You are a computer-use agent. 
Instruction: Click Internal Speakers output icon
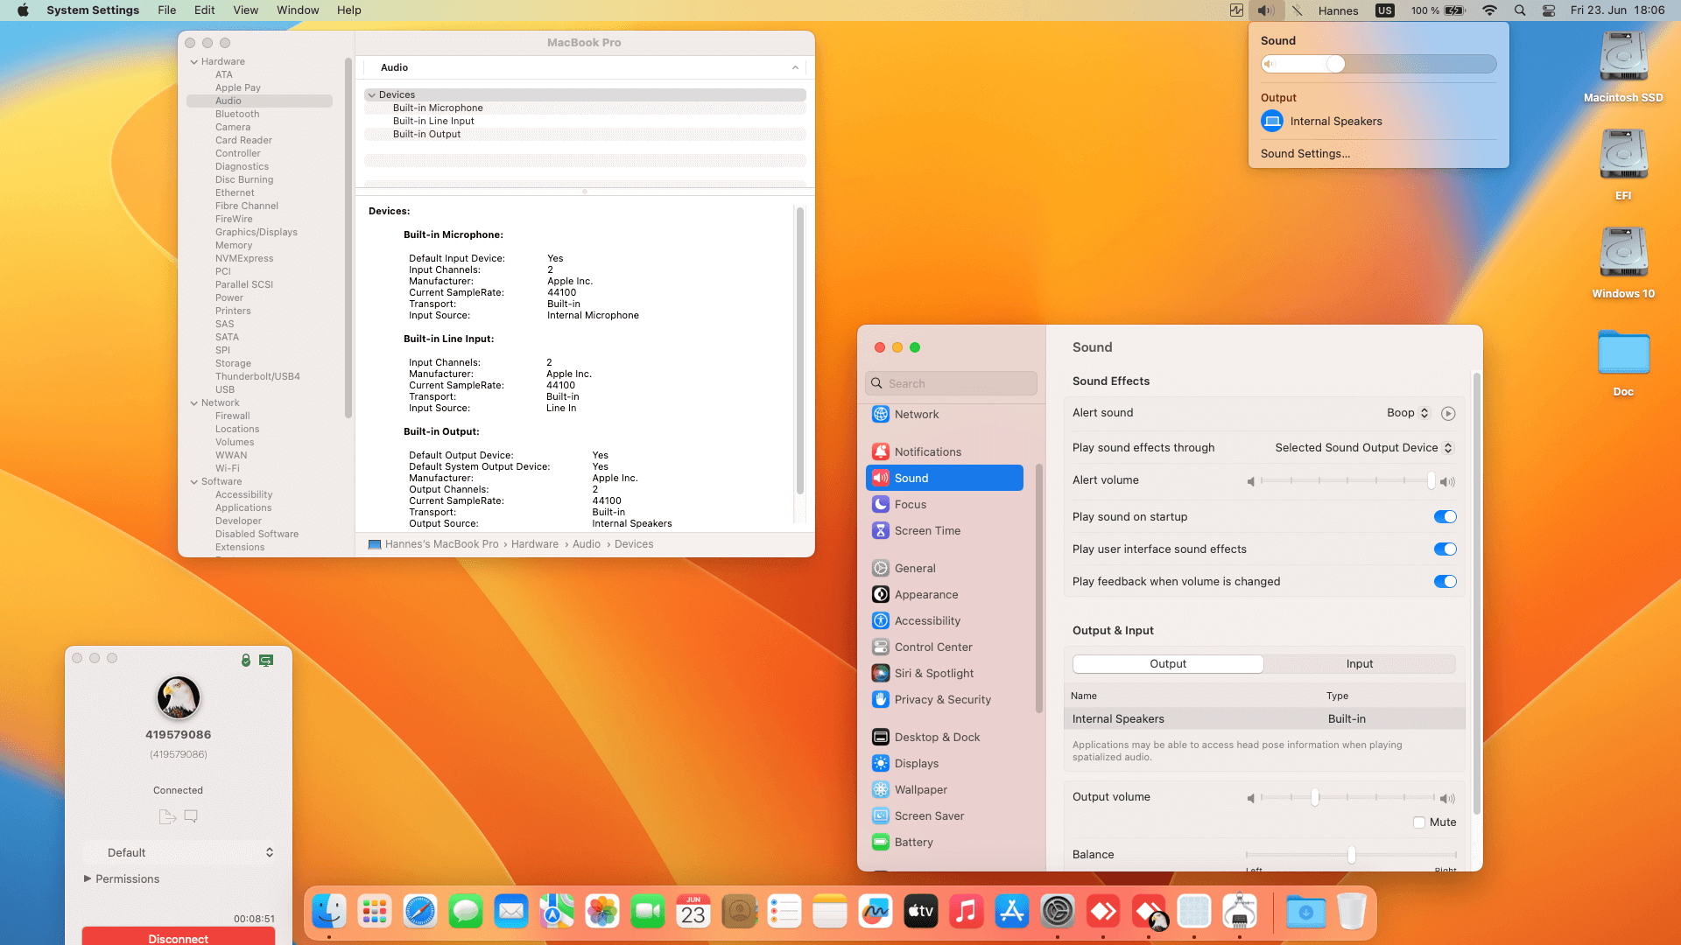(1272, 122)
